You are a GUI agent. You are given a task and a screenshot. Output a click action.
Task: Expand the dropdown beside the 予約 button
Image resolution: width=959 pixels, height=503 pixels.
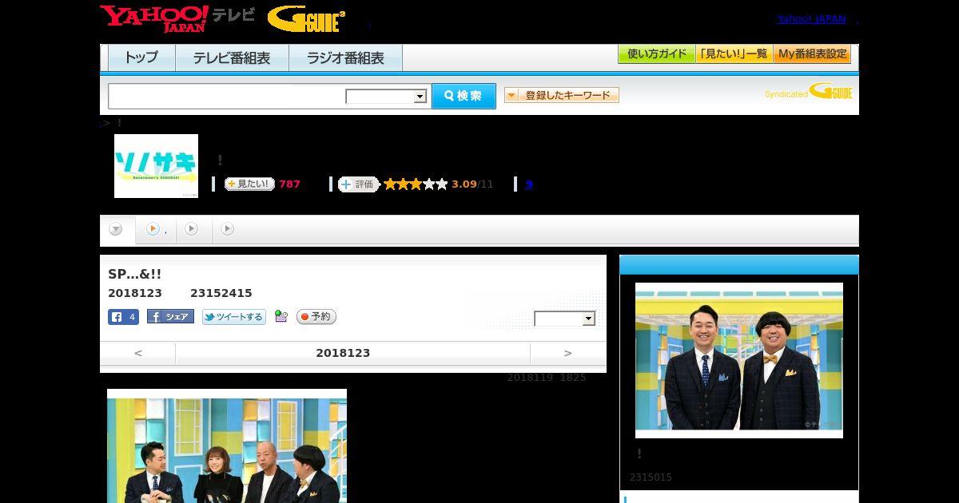(565, 319)
